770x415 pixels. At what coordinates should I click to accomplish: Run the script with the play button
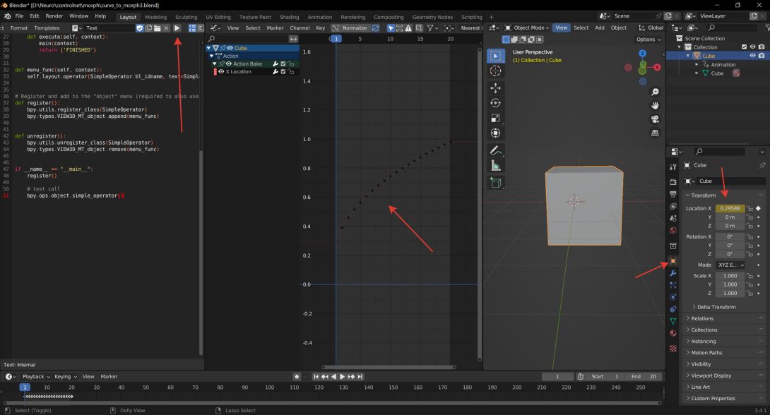177,28
